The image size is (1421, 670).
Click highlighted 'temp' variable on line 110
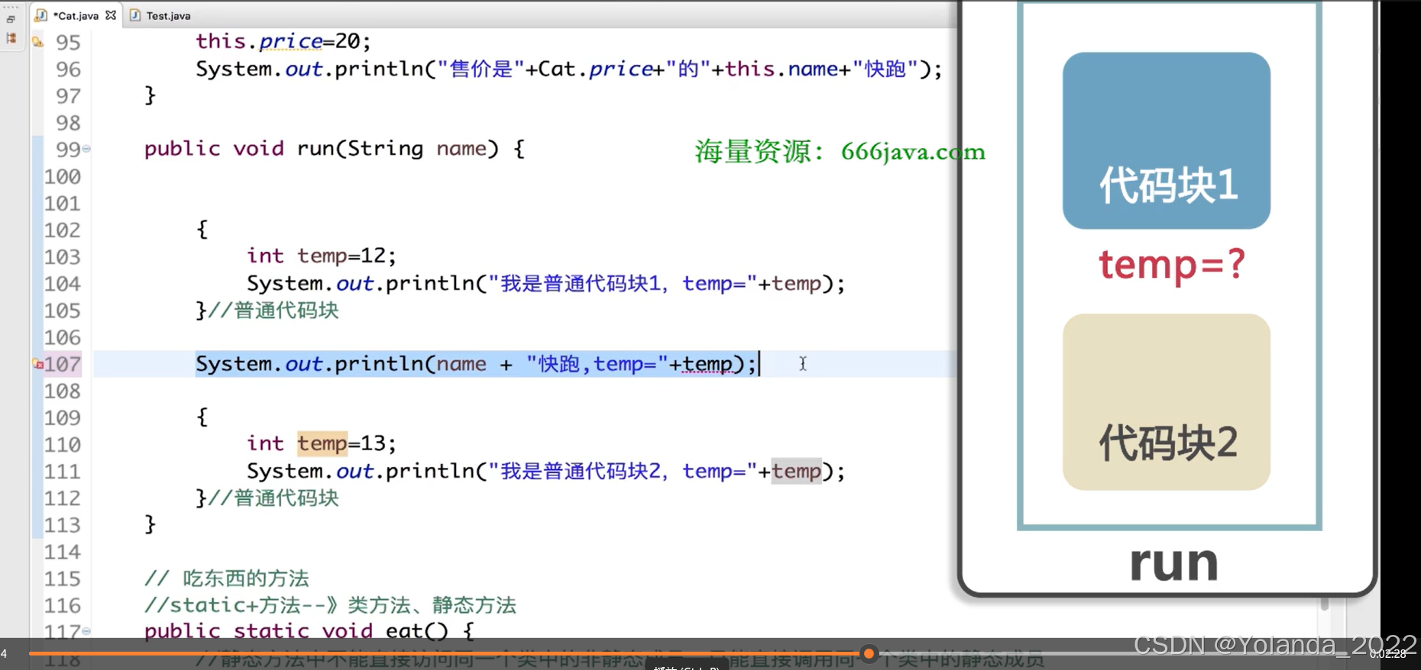[x=322, y=443]
